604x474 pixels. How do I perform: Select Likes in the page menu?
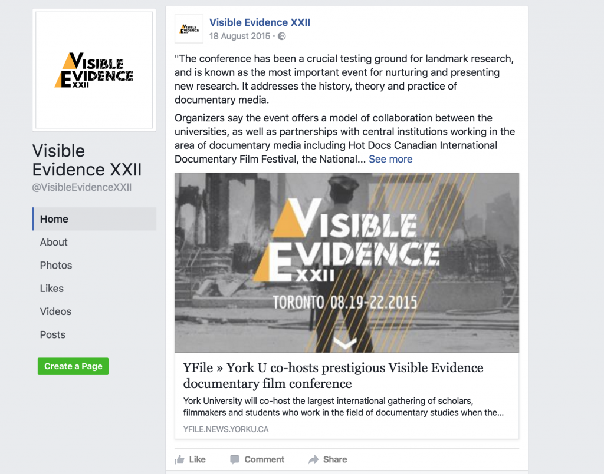52,289
